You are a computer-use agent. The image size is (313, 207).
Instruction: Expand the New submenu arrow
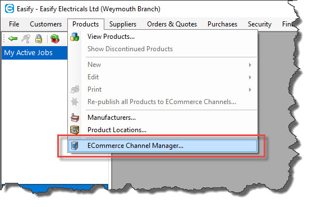250,65
